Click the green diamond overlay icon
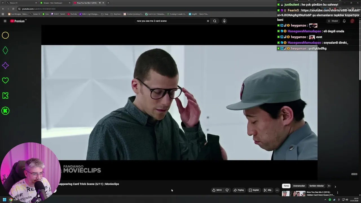 5,50
